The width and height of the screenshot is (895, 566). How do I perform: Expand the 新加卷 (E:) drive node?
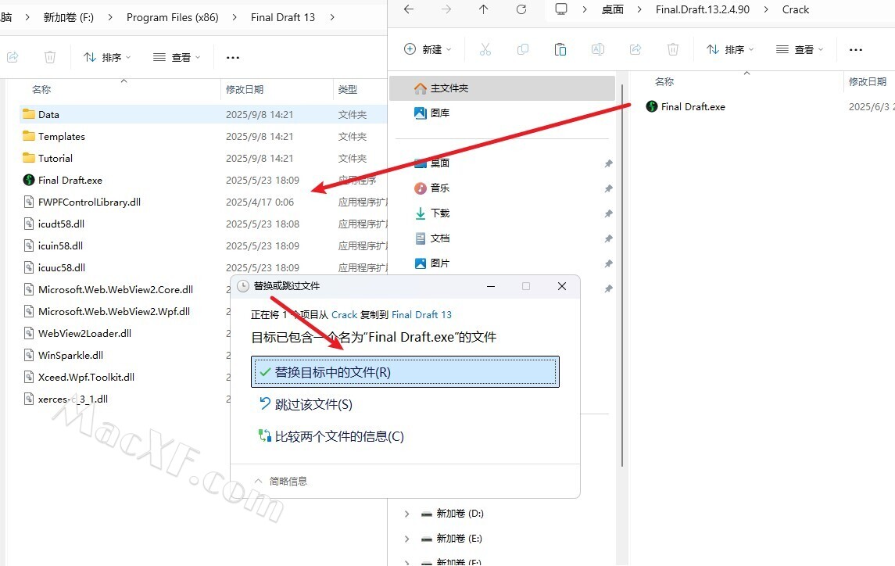pyautogui.click(x=406, y=539)
